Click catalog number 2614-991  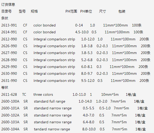pyautogui.click(x=9, y=32)
